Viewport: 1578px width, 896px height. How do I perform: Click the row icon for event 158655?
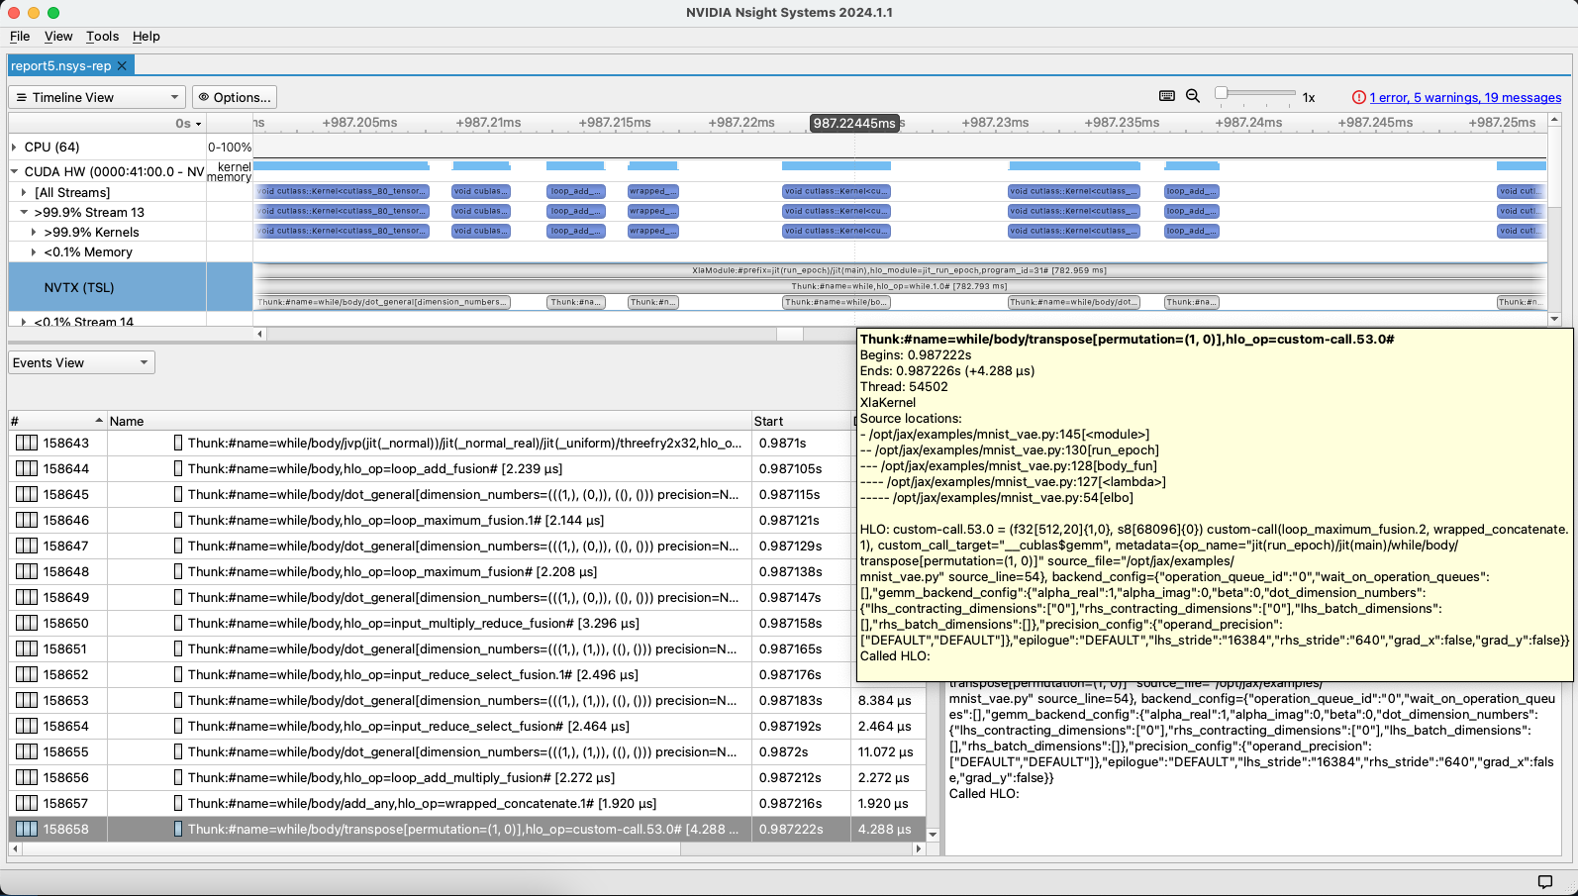pyautogui.click(x=27, y=751)
